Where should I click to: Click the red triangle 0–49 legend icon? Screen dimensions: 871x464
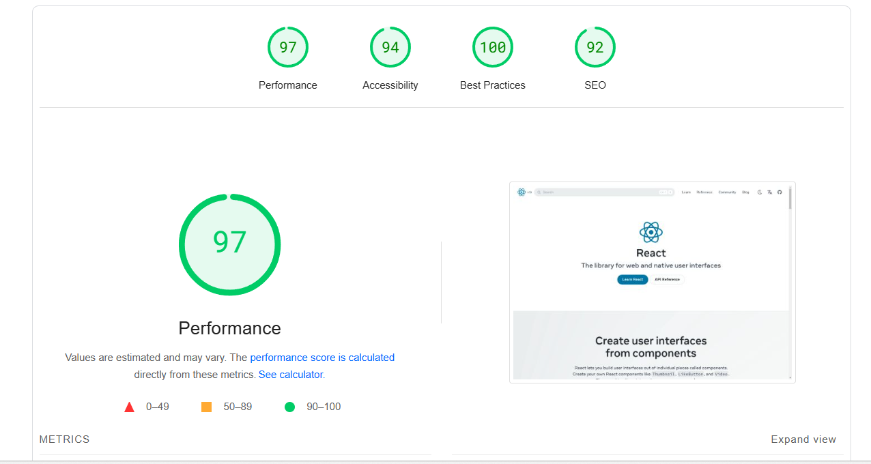tap(129, 407)
